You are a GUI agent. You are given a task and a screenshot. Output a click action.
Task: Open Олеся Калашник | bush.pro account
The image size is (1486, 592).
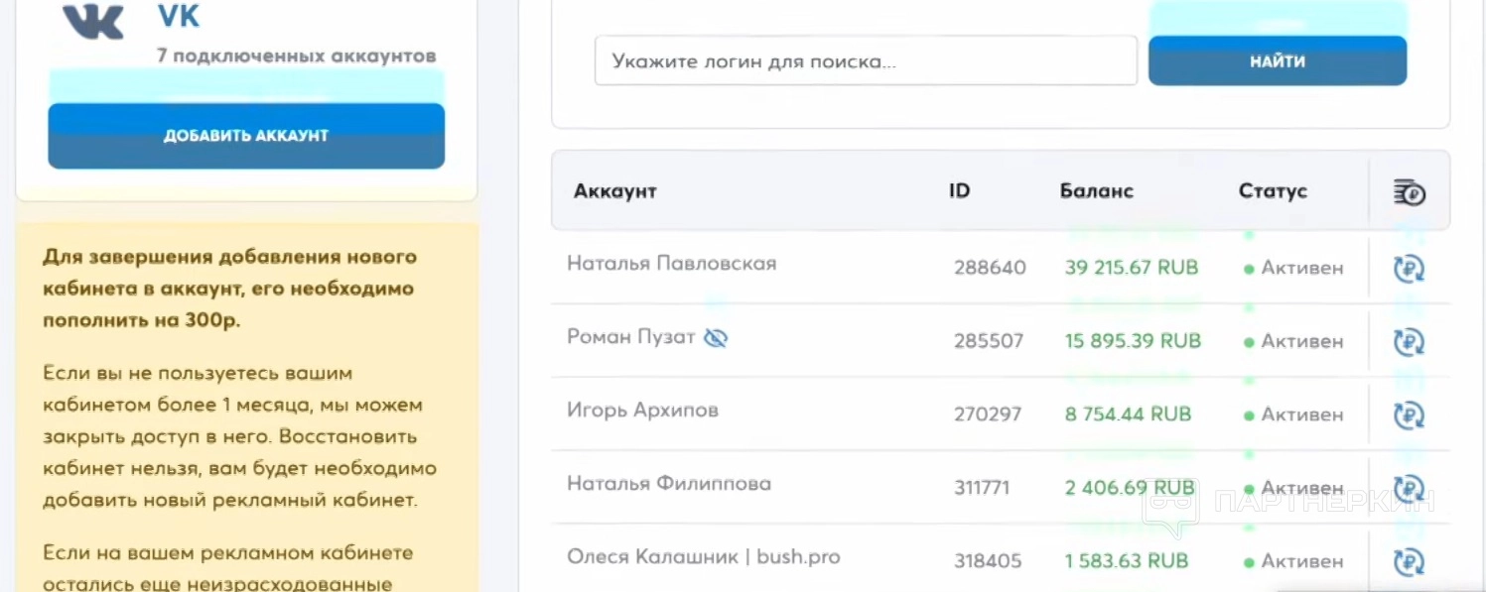[x=704, y=557]
